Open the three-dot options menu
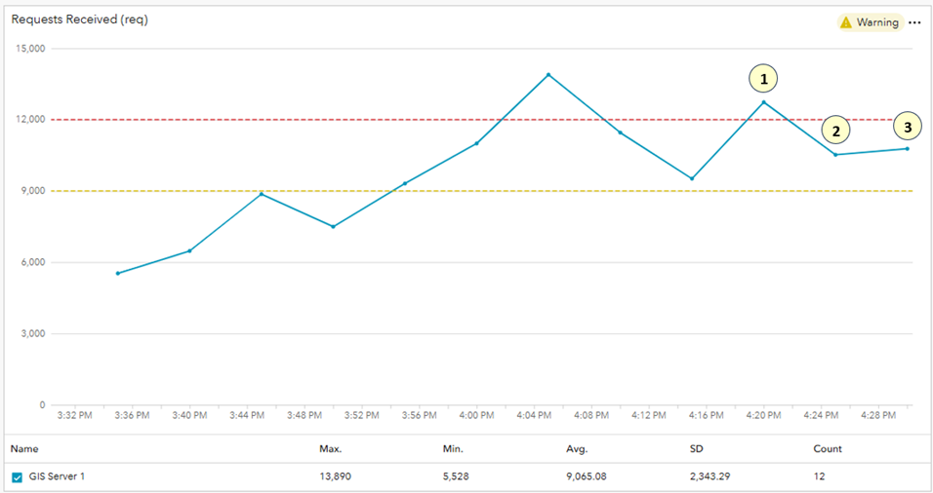933x493 pixels. (x=914, y=22)
